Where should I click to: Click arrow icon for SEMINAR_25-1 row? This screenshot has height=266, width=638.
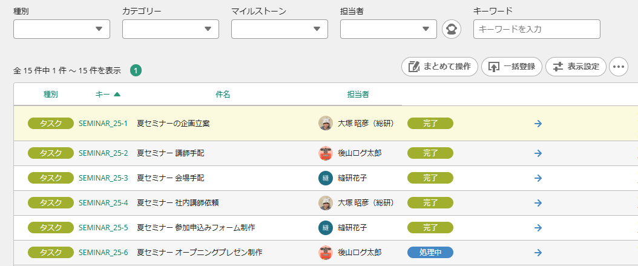tap(538, 124)
